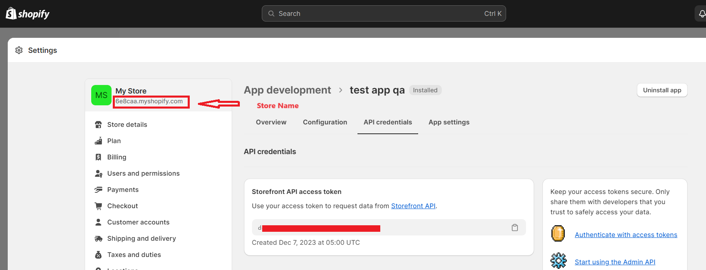Open the Overview tab
The height and width of the screenshot is (270, 706).
(x=271, y=122)
